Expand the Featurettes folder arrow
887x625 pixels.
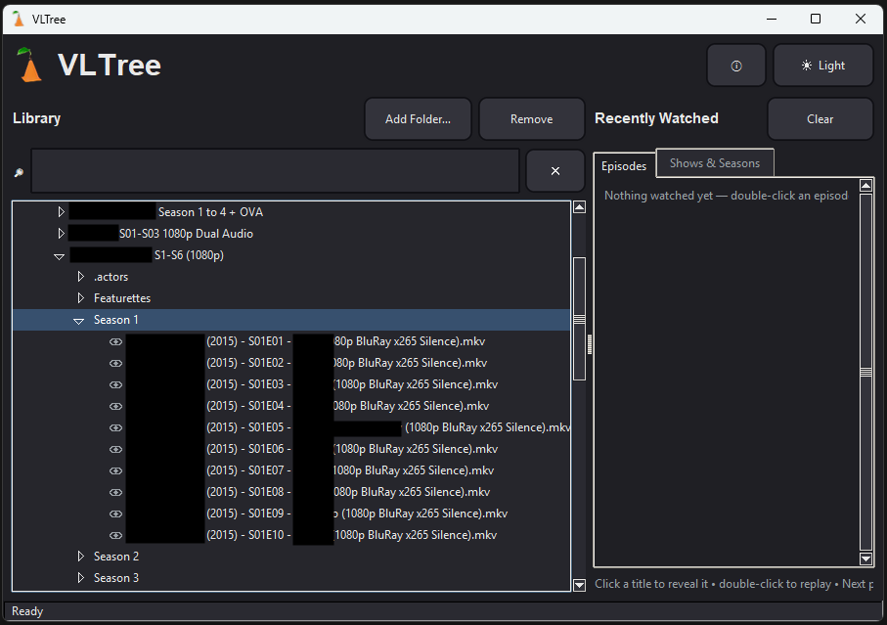pos(81,298)
